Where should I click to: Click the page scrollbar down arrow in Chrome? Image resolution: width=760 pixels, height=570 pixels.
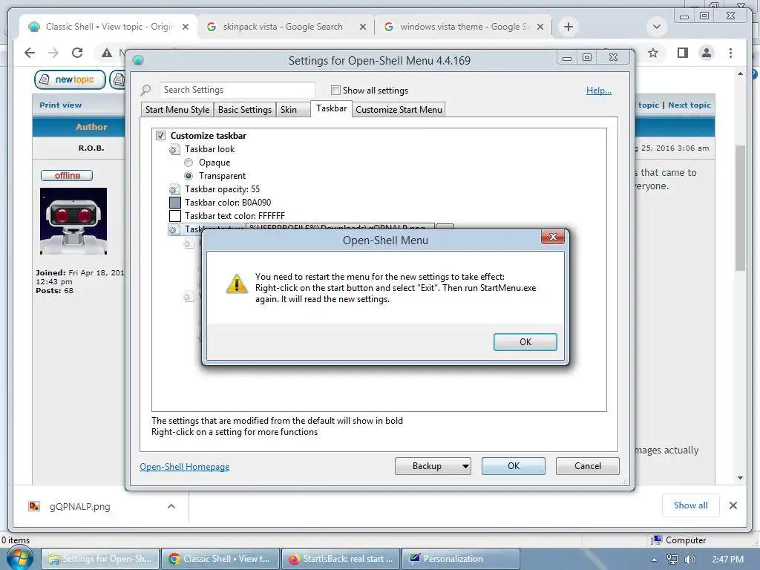[740, 477]
